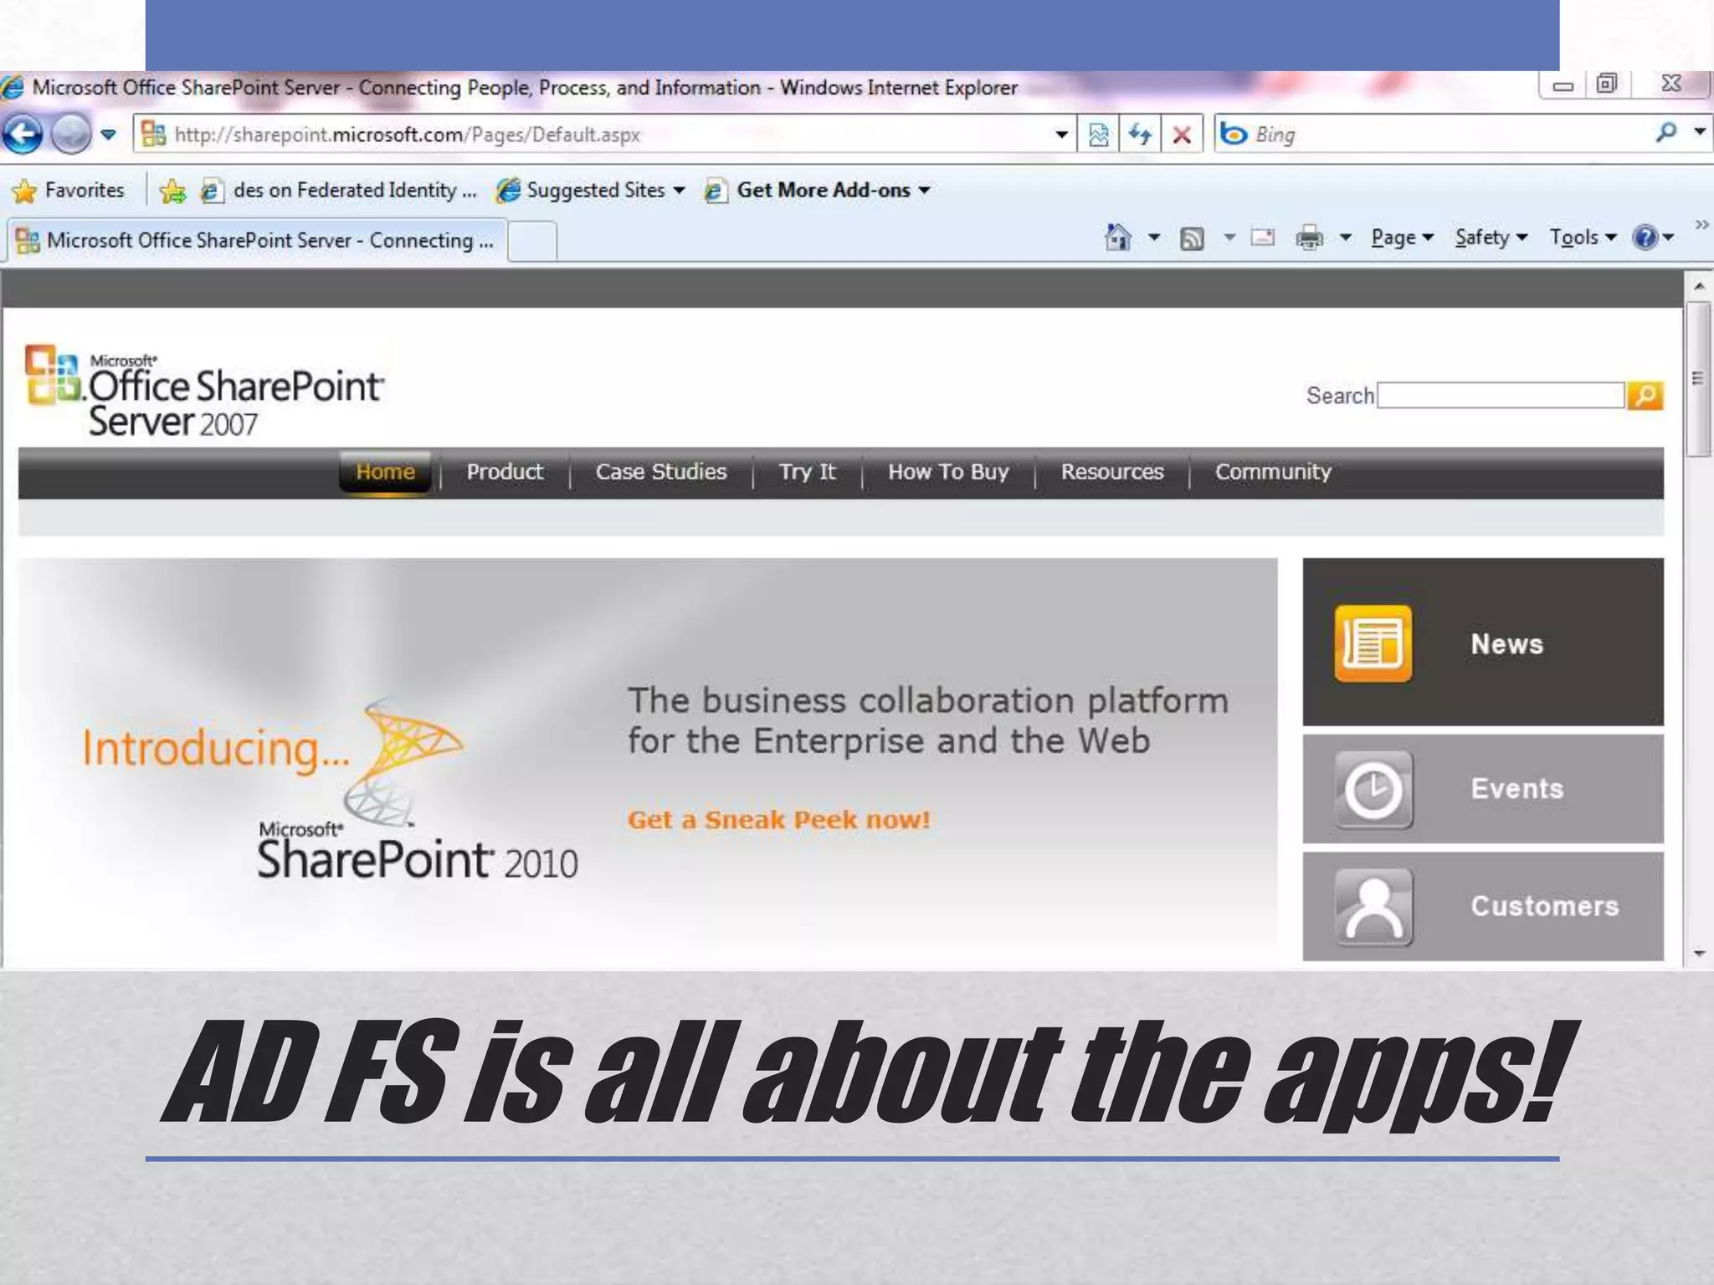Click the SharePoint site Search text field
Screen dimensions: 1714x1285
tap(1501, 396)
